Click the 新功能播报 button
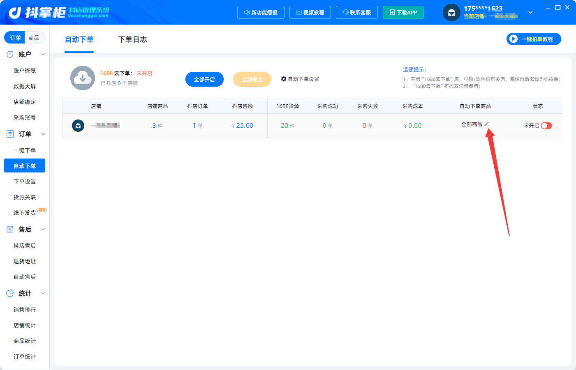 [261, 12]
